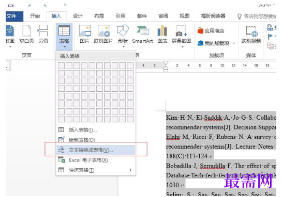Image resolution: width=282 pixels, height=197 pixels.
Task: Open the 福昕阅读器 tab
Action: pos(213,16)
